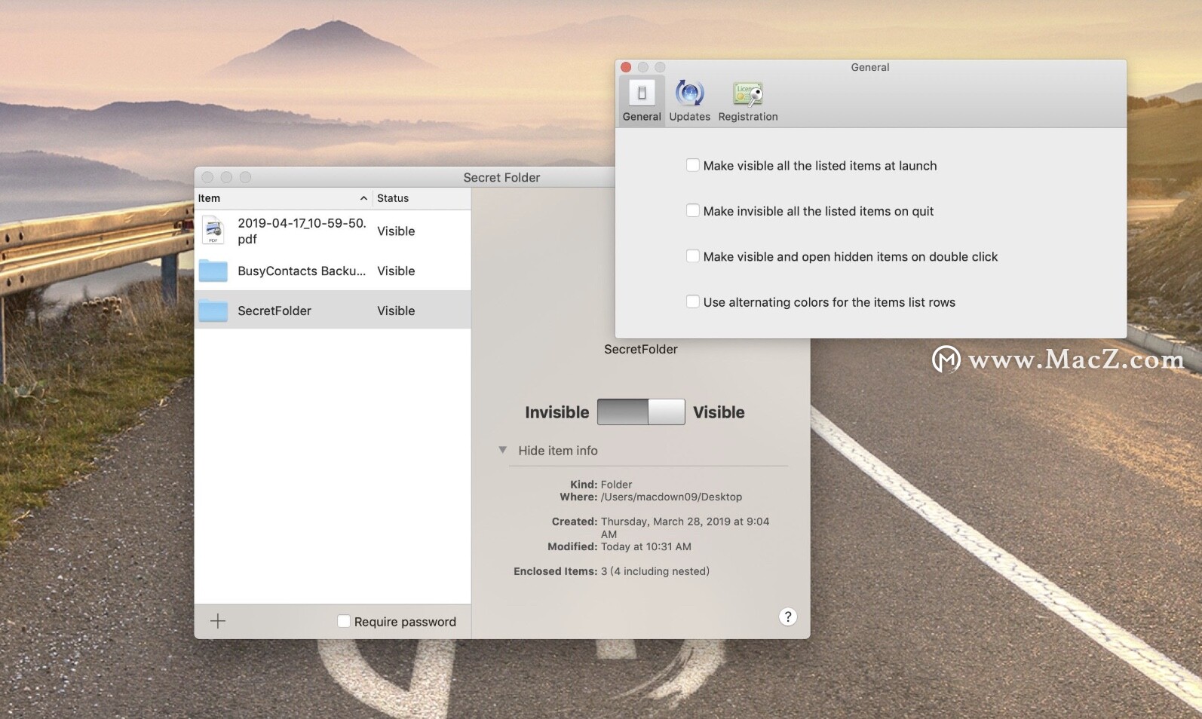This screenshot has width=1202, height=719.
Task: Click the Status column header
Action: [422, 198]
